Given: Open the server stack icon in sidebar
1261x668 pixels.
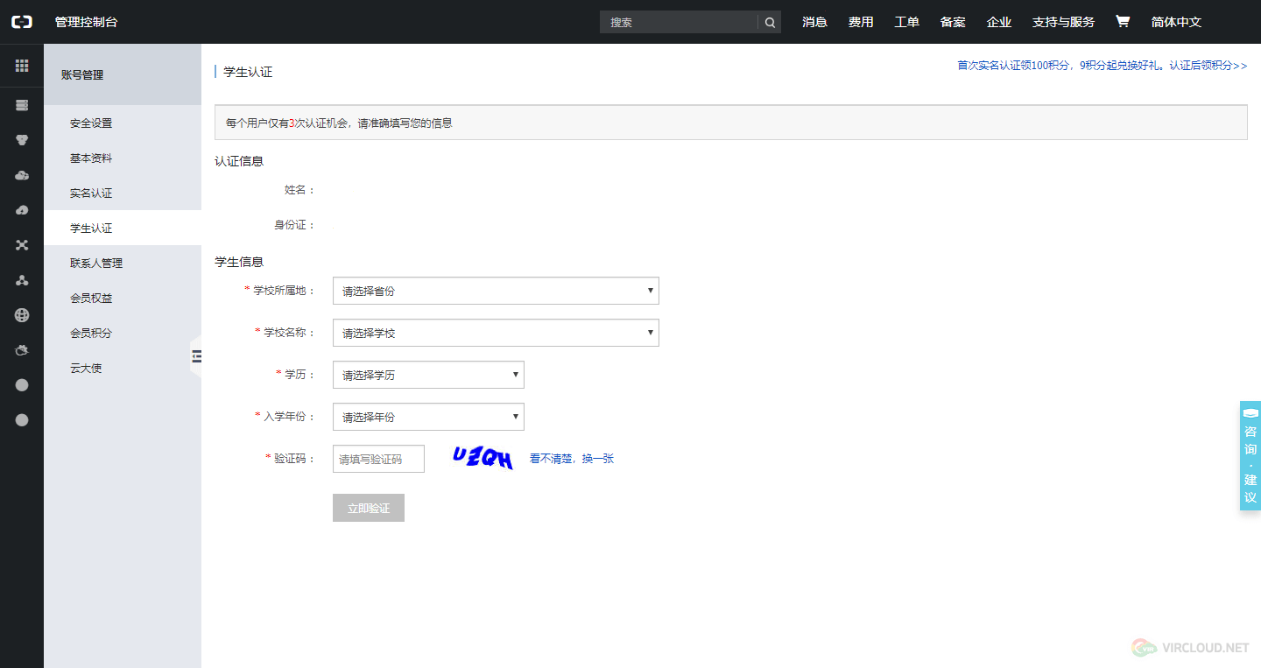Looking at the screenshot, I should coord(22,105).
